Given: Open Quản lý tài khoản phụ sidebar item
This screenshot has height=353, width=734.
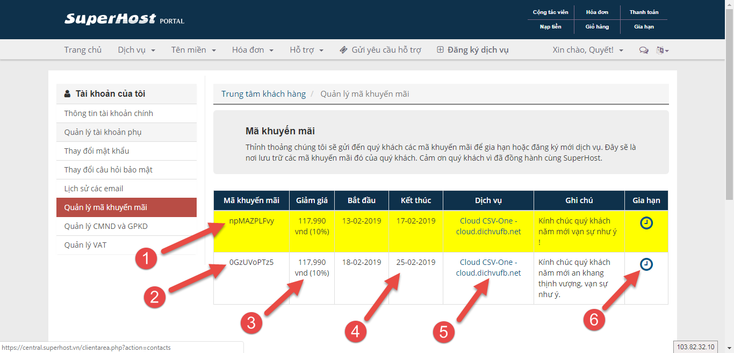Looking at the screenshot, I should (103, 132).
